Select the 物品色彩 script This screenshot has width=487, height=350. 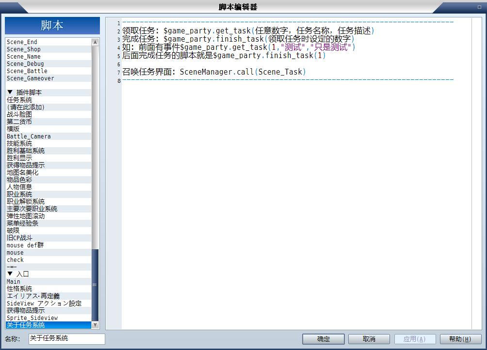49,180
